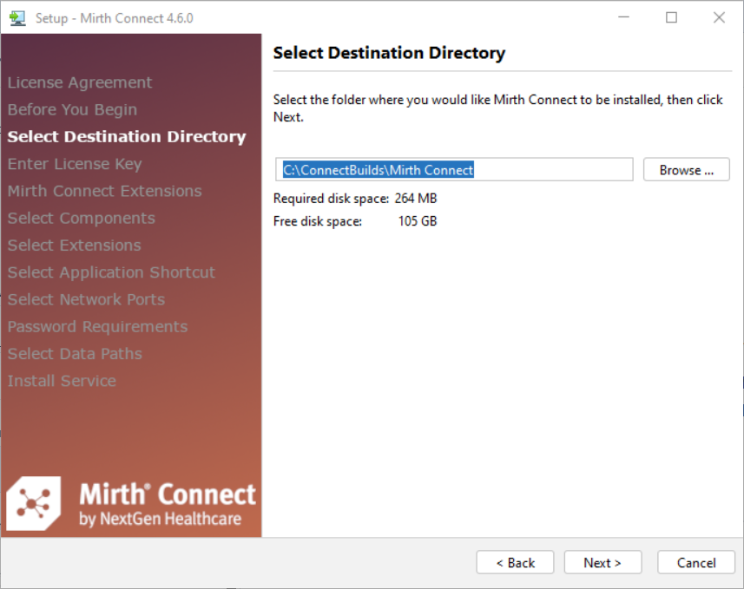Click Mirth Connect Extensions sidebar step
Screen dimensions: 744x589
[x=104, y=191]
